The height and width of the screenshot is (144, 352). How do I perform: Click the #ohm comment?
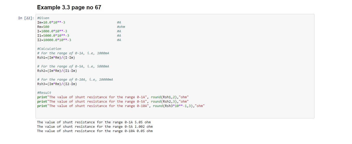(121, 27)
